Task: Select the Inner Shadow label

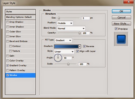Action: (x=17, y=27)
